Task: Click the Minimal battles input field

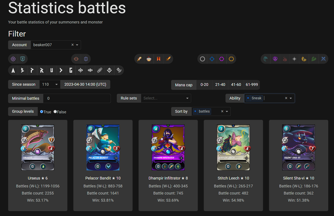Action: [77, 98]
